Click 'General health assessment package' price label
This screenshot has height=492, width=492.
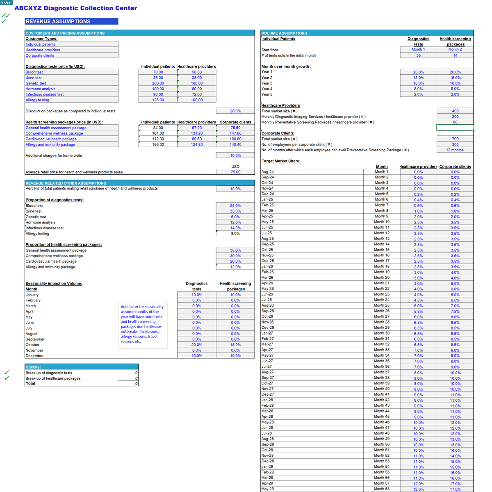[x=71, y=128]
